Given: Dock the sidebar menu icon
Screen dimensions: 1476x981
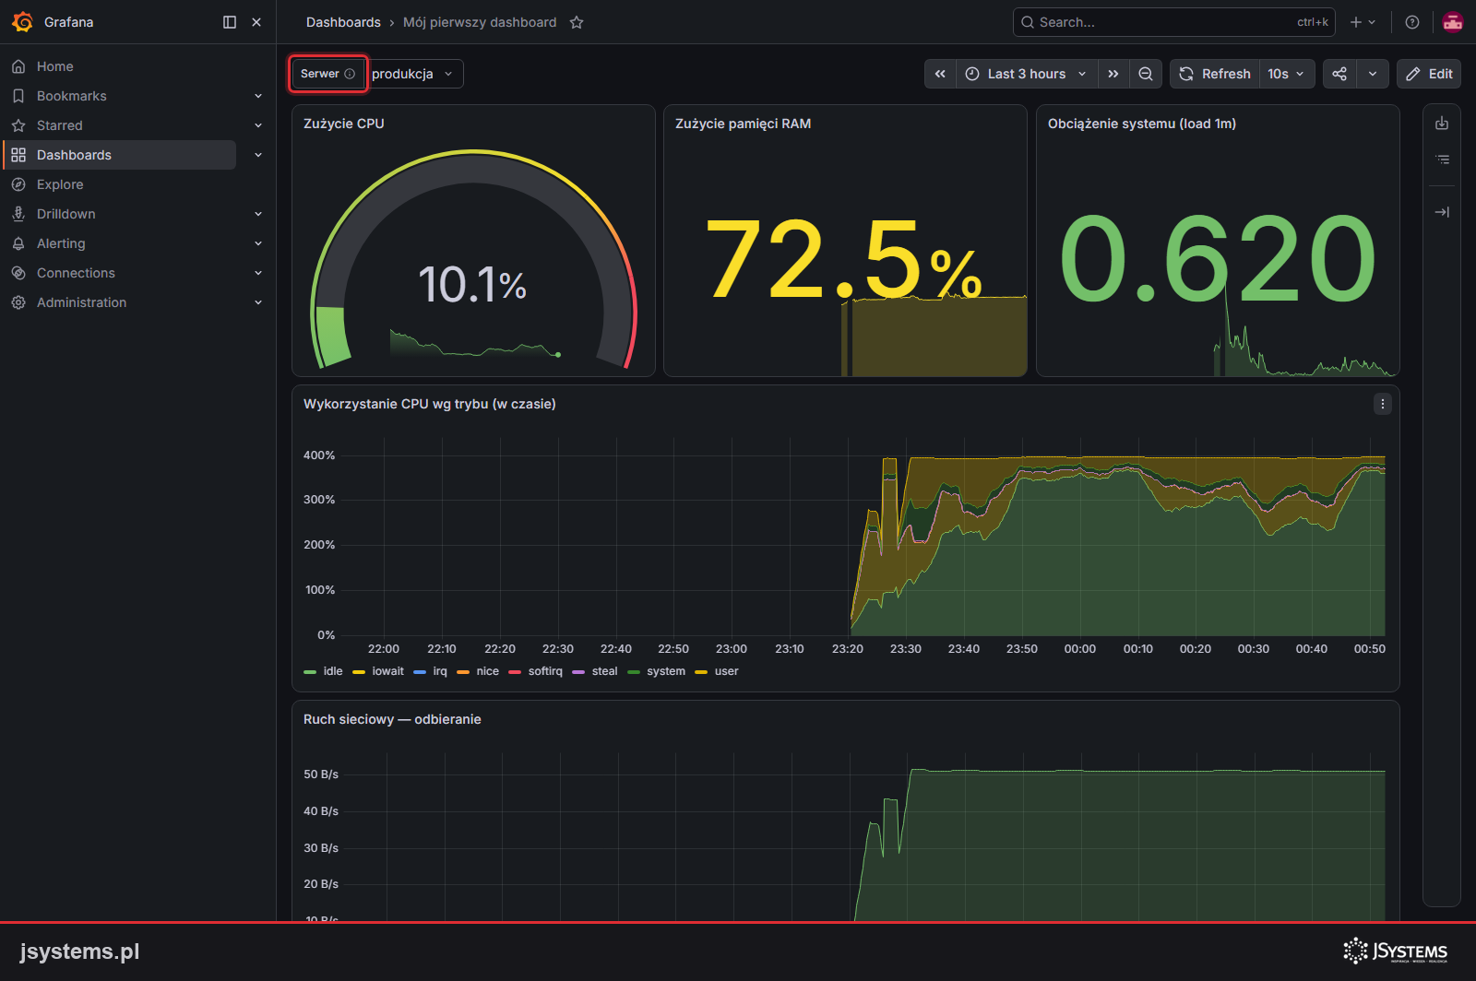Looking at the screenshot, I should [230, 22].
